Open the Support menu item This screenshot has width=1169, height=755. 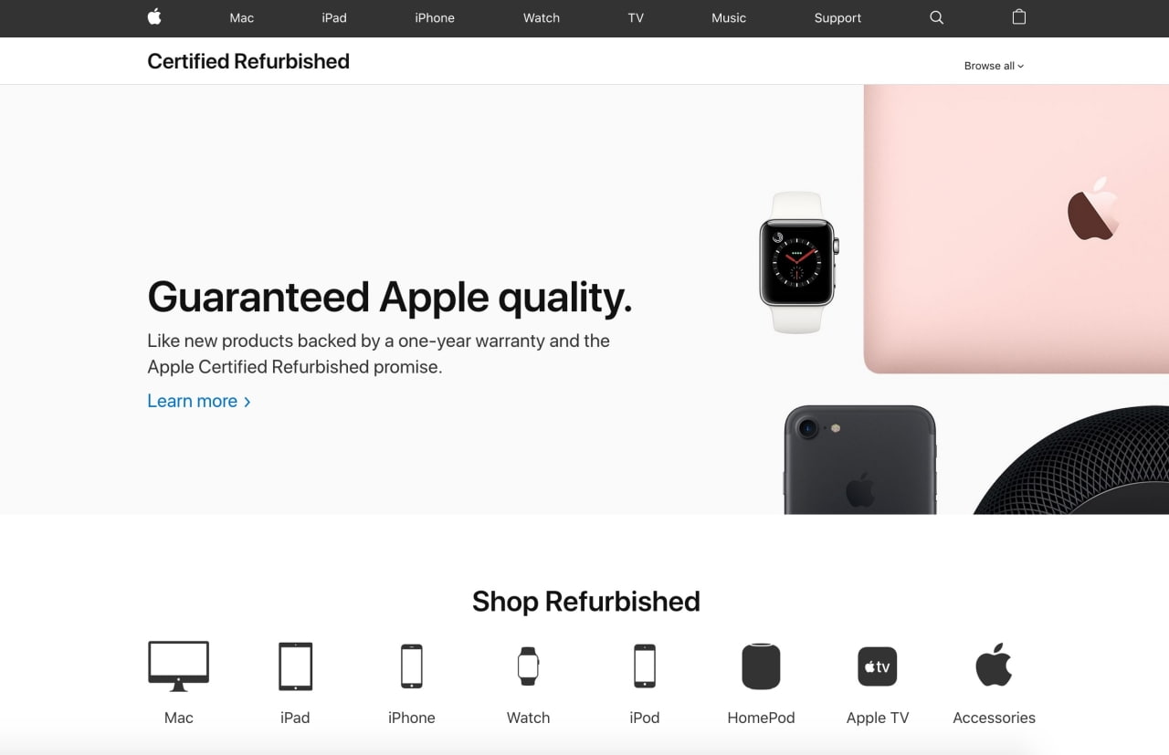(837, 17)
